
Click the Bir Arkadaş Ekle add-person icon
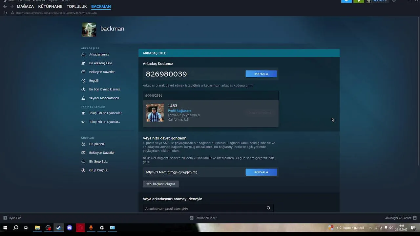(x=83, y=63)
